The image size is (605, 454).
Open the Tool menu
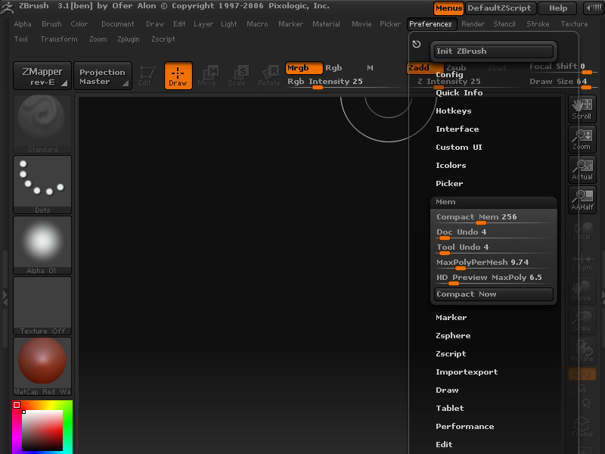(21, 39)
